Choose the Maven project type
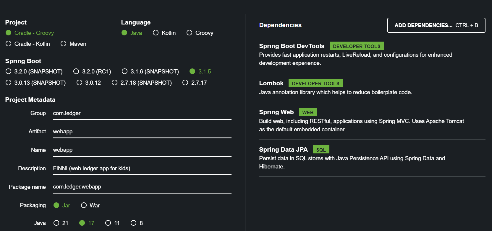The width and height of the screenshot is (492, 231). pyautogui.click(x=73, y=44)
